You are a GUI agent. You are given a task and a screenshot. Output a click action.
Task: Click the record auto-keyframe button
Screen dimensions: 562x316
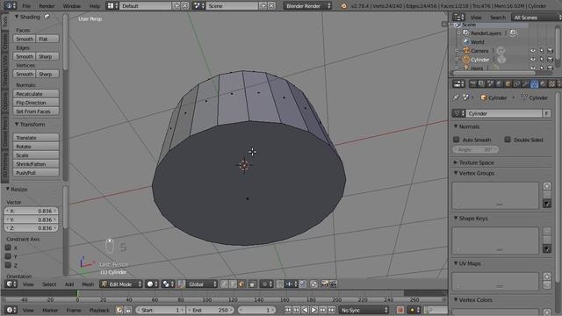tap(400, 310)
